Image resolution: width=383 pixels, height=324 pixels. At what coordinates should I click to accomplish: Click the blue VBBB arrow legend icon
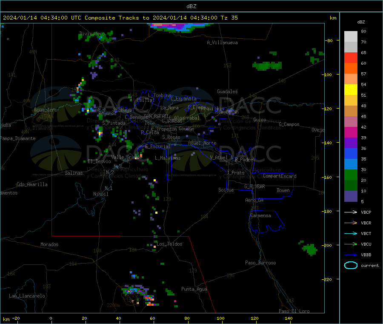point(351,255)
